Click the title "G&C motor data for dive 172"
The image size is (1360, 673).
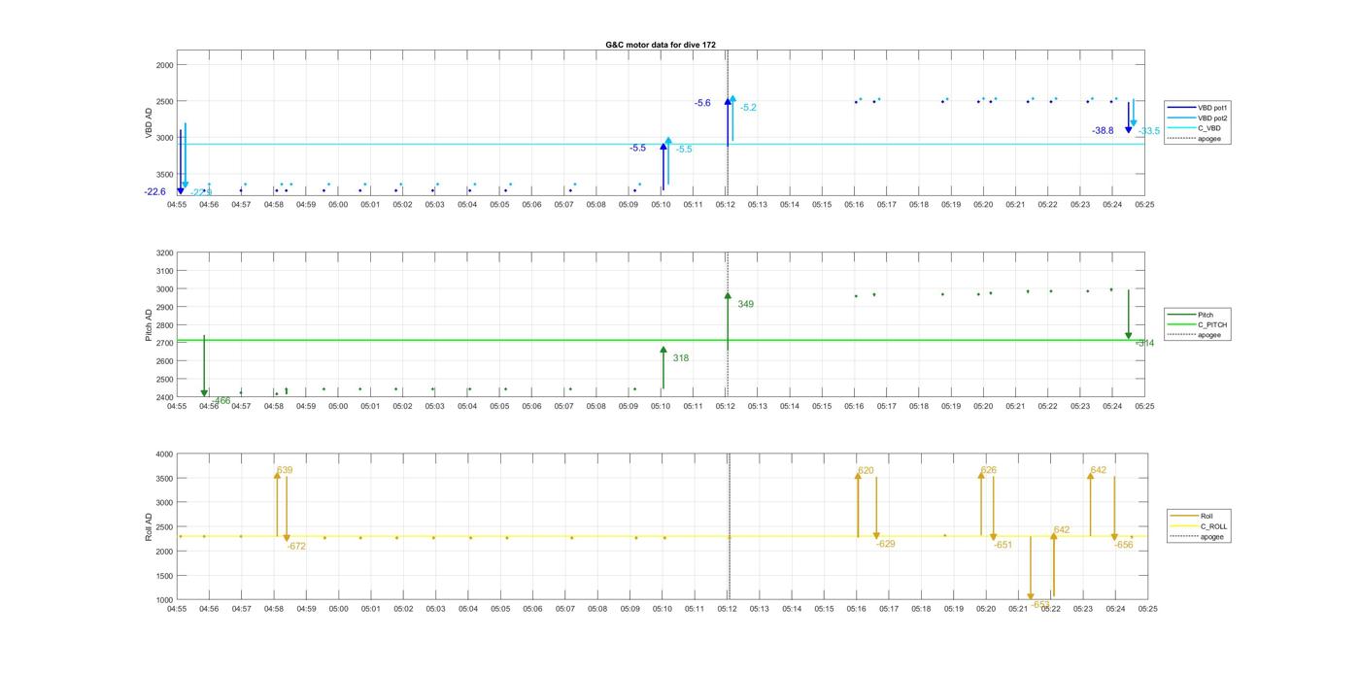pos(661,45)
